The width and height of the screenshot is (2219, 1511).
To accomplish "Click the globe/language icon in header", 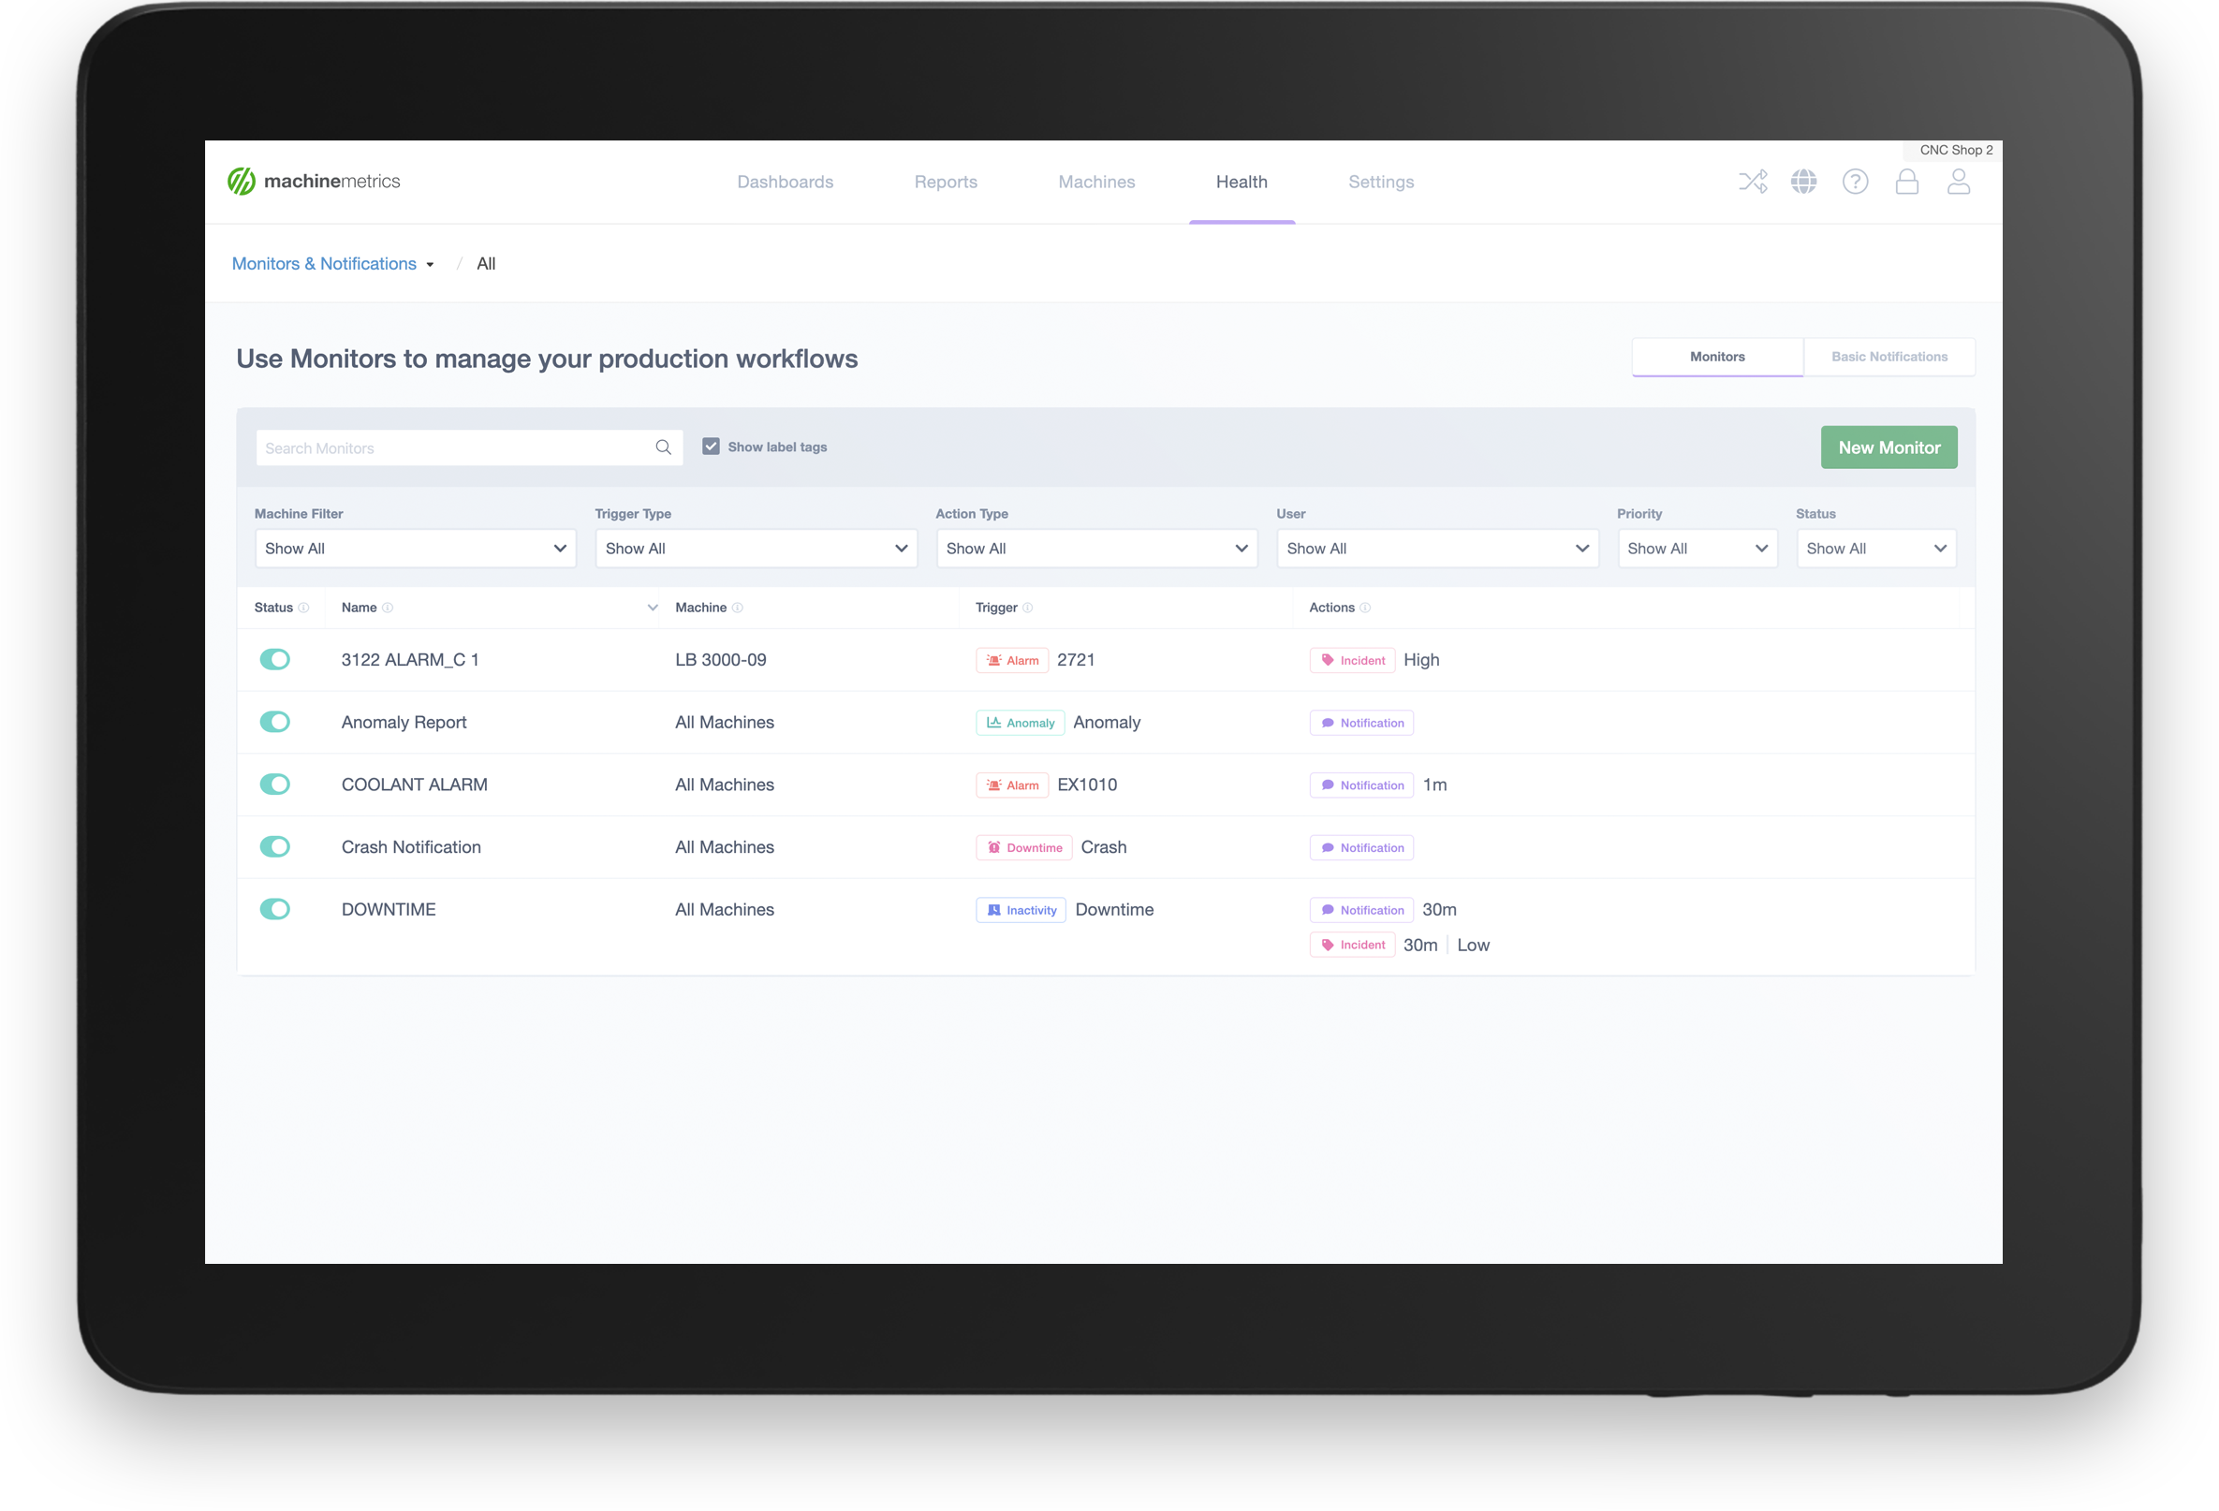I will coord(1804,181).
